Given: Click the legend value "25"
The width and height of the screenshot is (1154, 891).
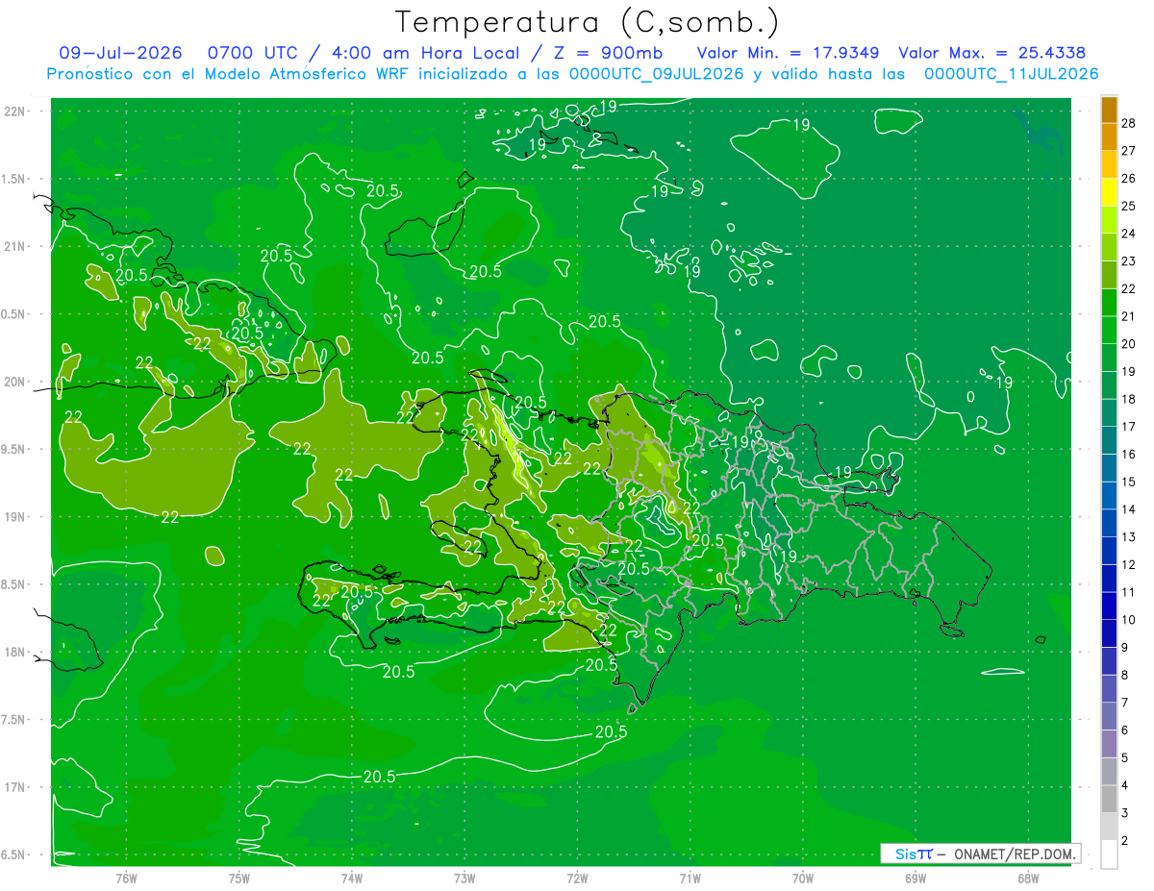Looking at the screenshot, I should 1128,206.
